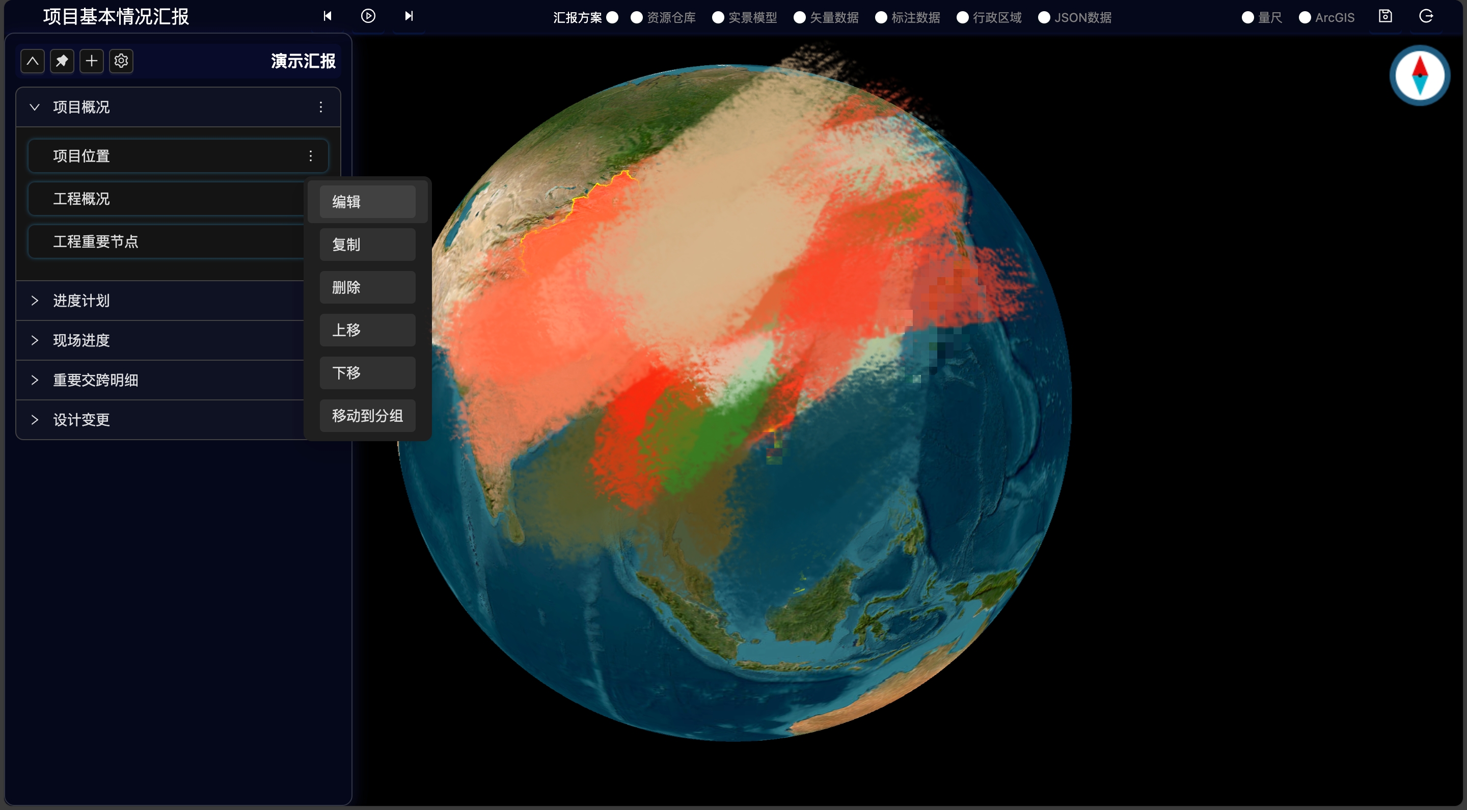
Task: Collapse the 项目概况 group chevron
Action: (35, 107)
